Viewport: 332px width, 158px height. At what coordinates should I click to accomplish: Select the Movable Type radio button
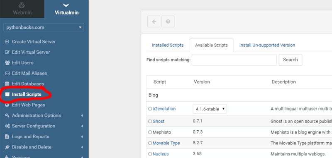[x=150, y=143]
